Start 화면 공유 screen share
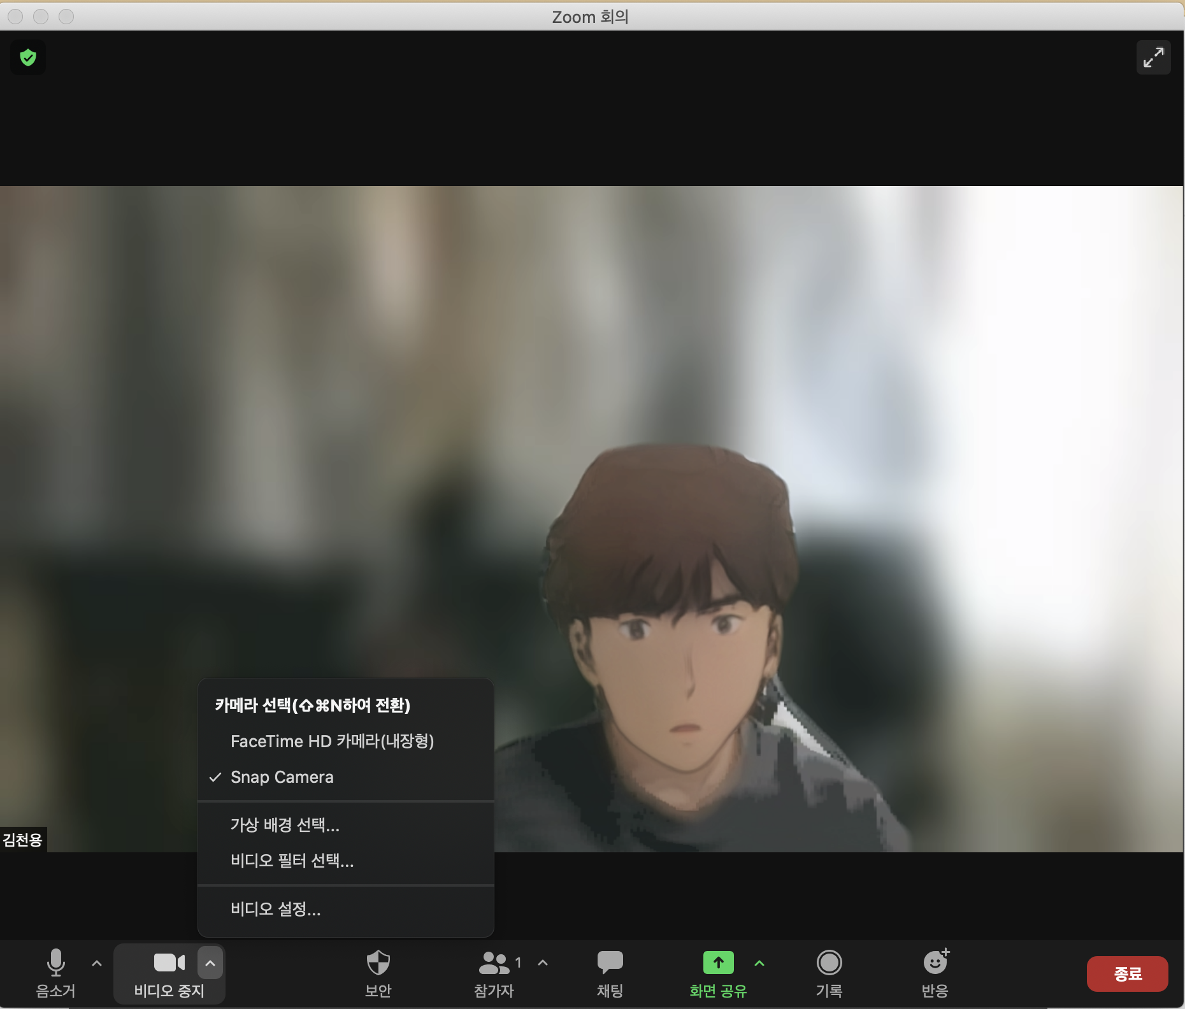Viewport: 1185px width, 1009px height. coord(718,973)
